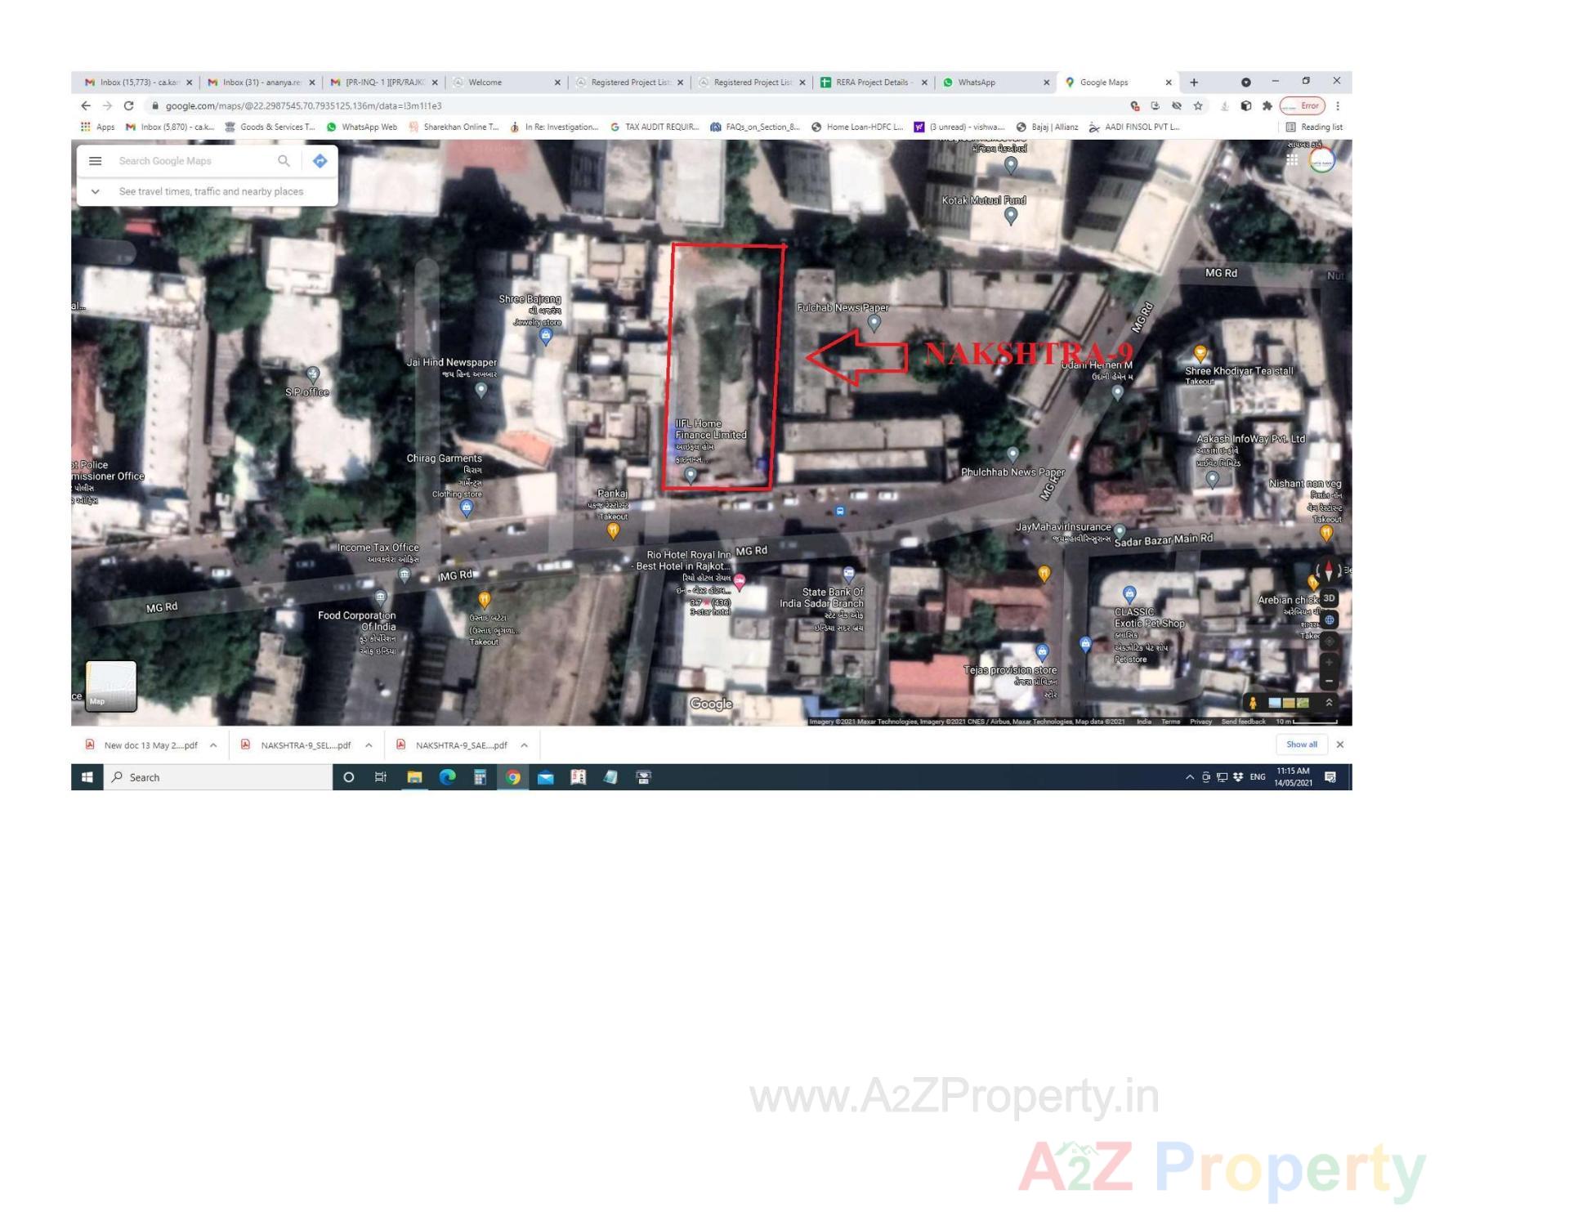Open the Google Maps hamburger menu
The width and height of the screenshot is (1569, 1212).
(96, 161)
